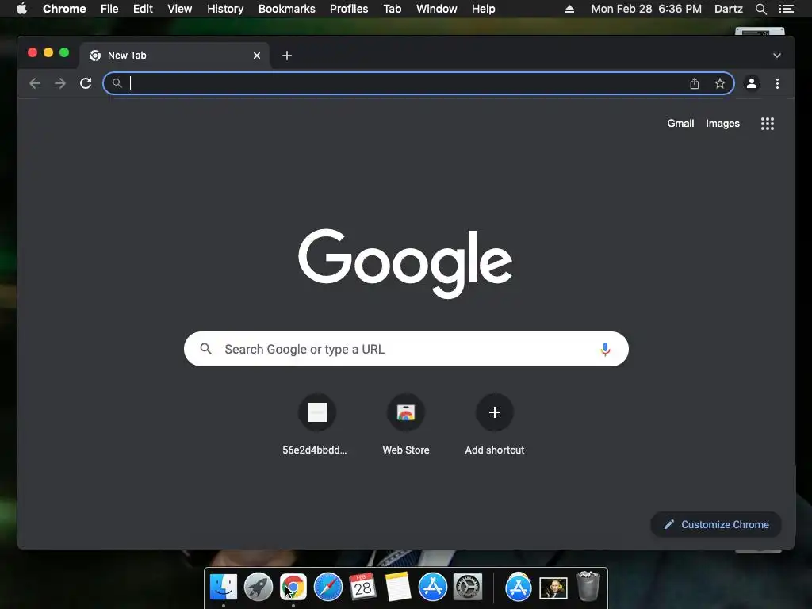The width and height of the screenshot is (812, 609).
Task: Open a new tab with the plus button
Action: point(287,56)
